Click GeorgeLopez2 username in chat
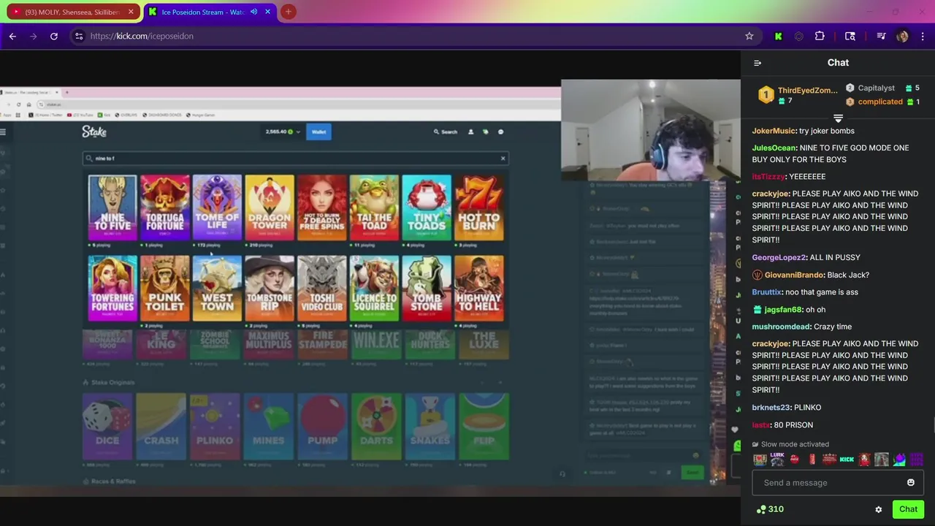The height and width of the screenshot is (526, 935). (779, 257)
